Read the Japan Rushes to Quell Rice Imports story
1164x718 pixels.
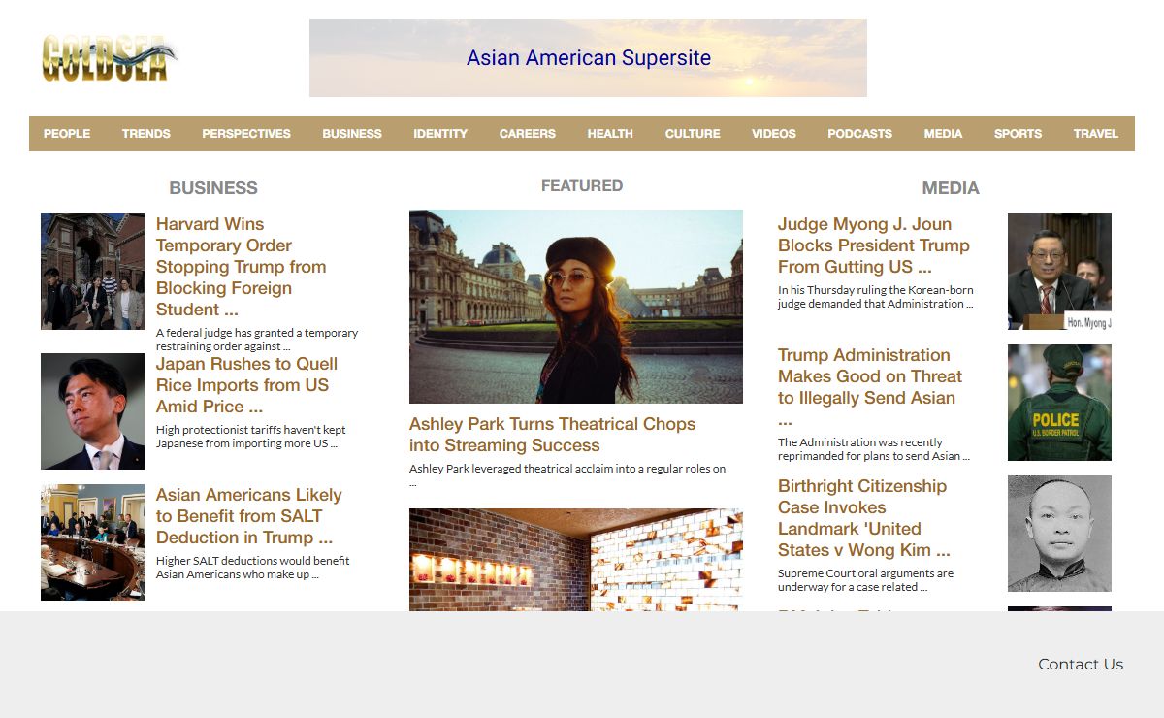(x=247, y=385)
